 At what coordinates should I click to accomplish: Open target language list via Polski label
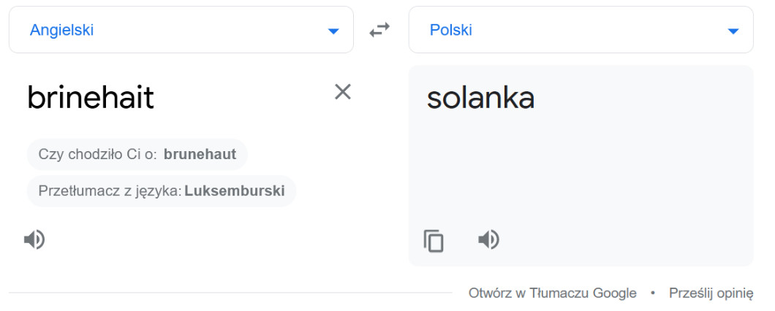pyautogui.click(x=450, y=30)
